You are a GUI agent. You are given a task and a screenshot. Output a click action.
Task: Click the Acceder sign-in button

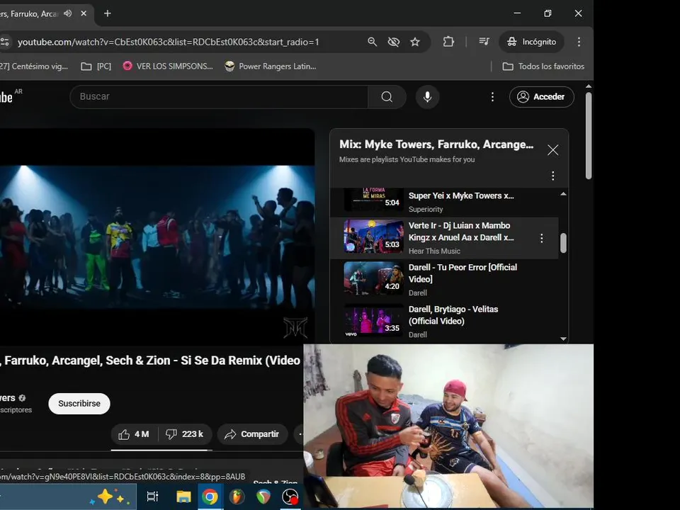pos(542,97)
